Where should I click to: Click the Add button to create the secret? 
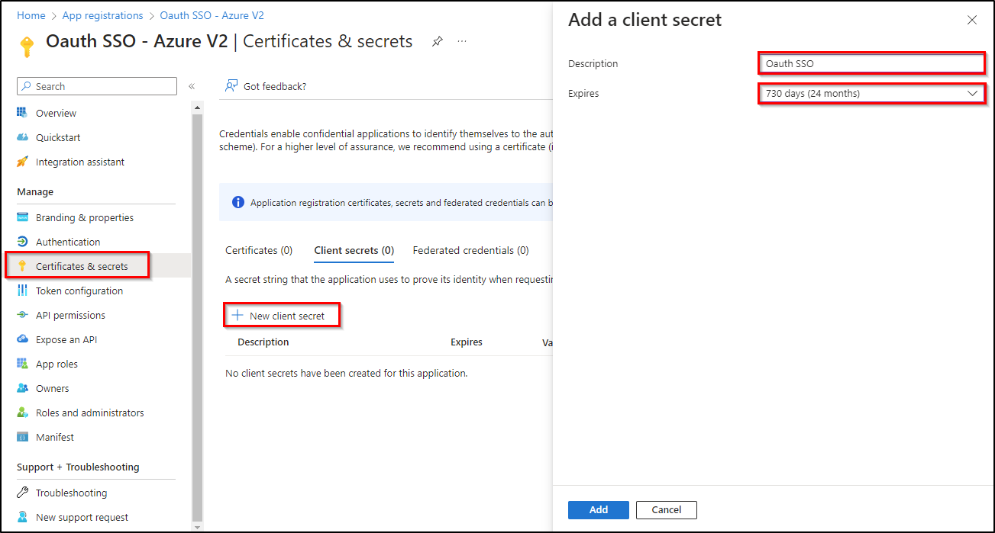click(x=598, y=509)
